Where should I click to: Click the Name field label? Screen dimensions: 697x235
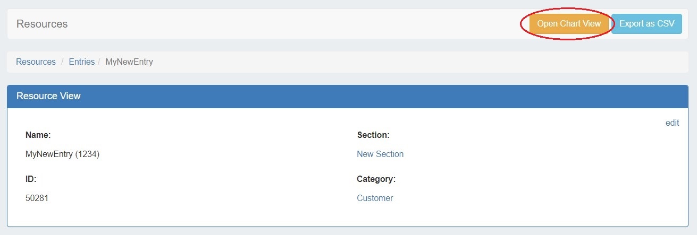tap(38, 135)
